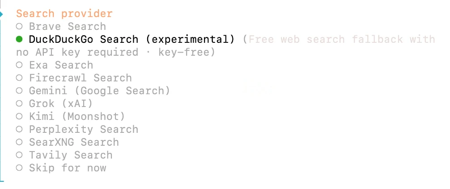Select the Brave Search radio circle
This screenshot has width=450, height=189.
pyautogui.click(x=19, y=26)
